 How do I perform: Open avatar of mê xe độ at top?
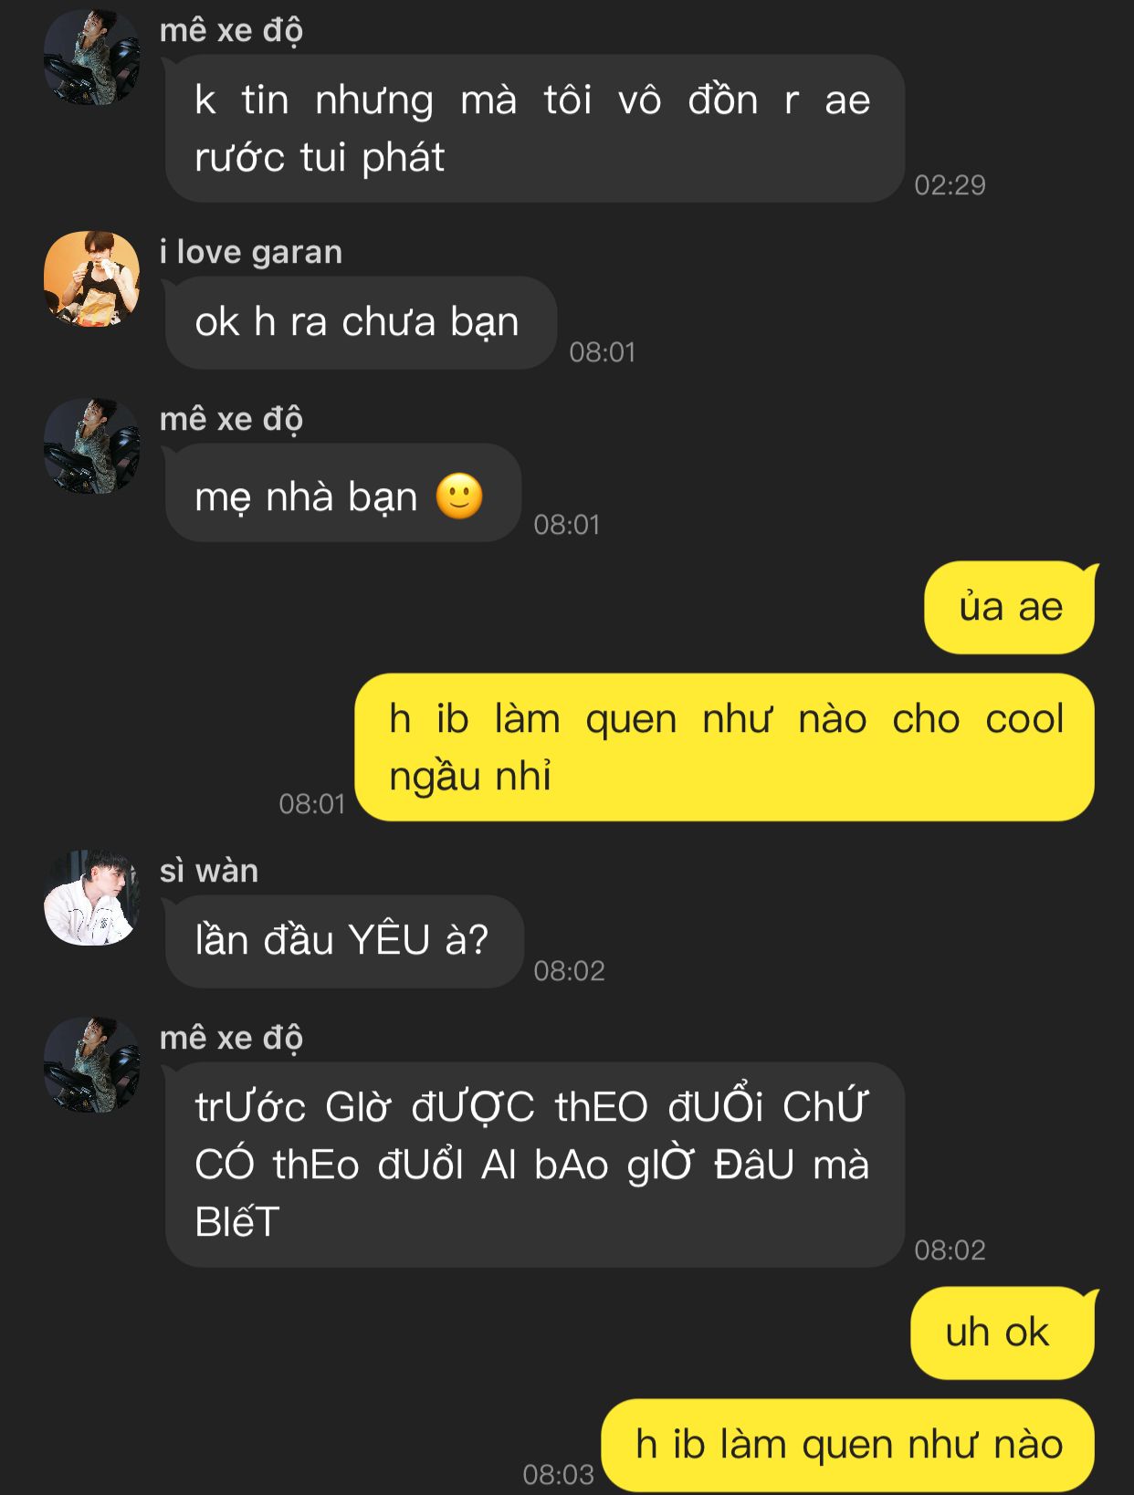(x=92, y=57)
